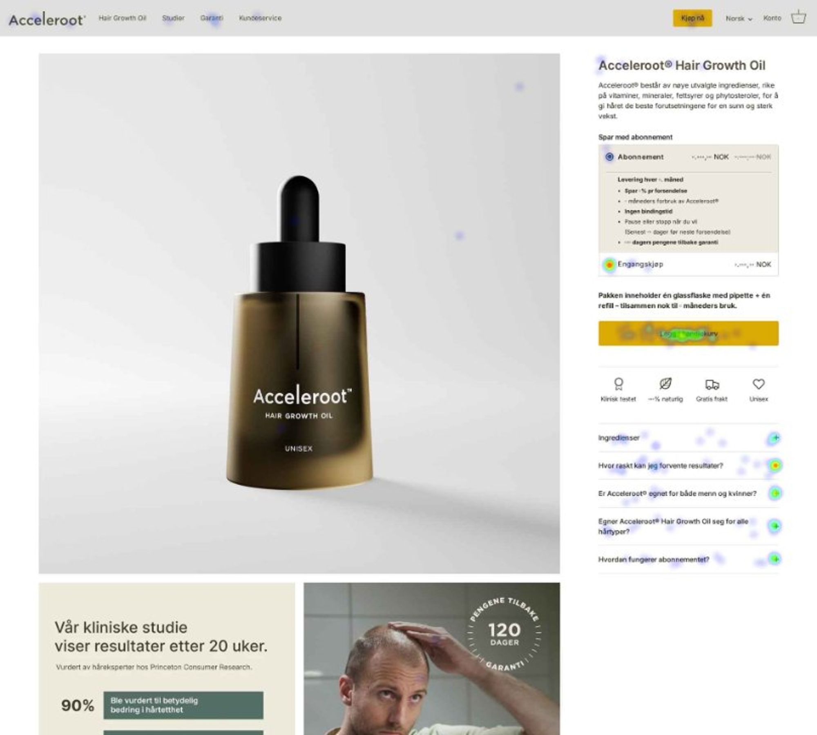Expand 'egnet for både menn og kvinner?' question
The image size is (817, 735).
tap(688, 493)
